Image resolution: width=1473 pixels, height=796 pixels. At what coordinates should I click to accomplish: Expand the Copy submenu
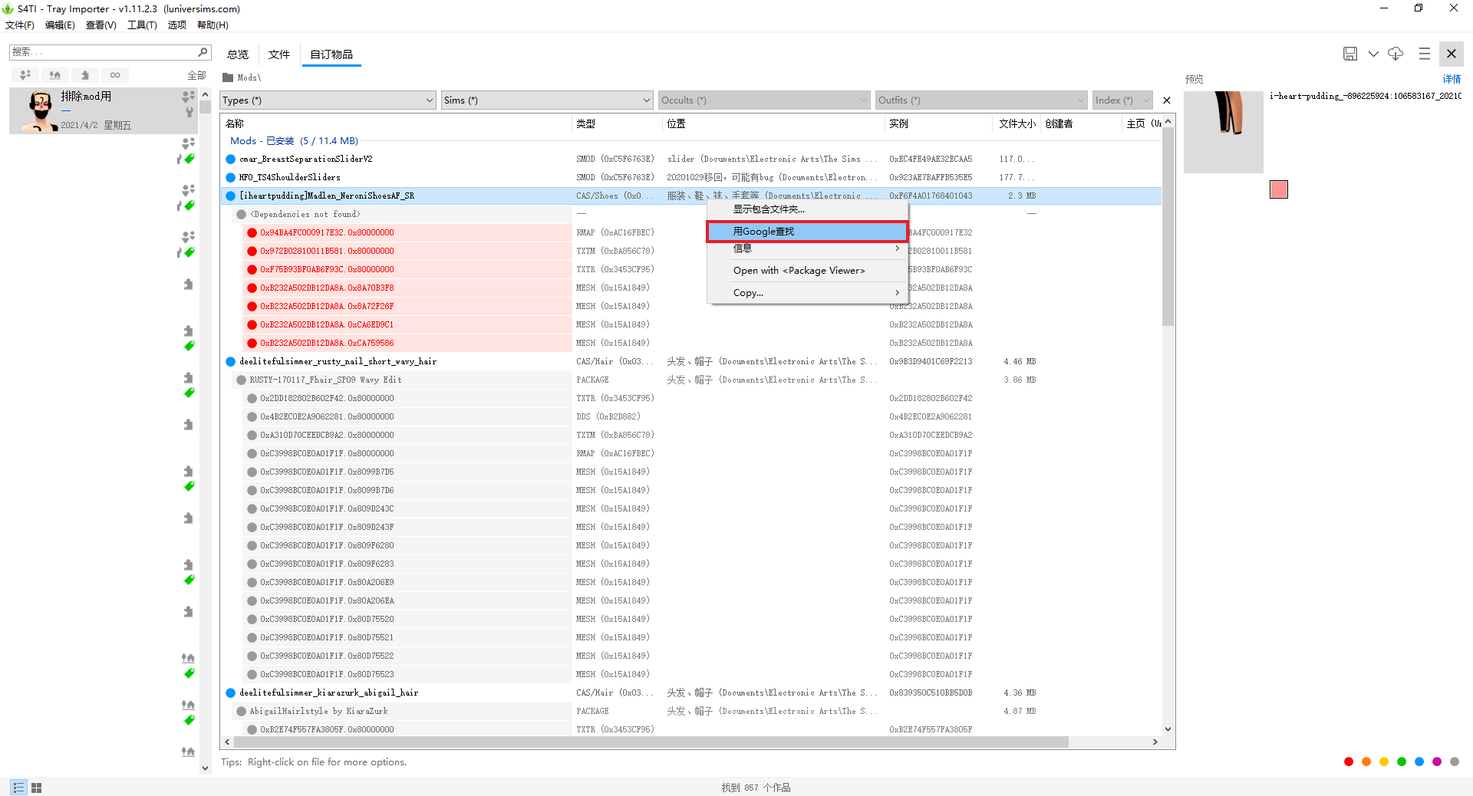point(807,293)
